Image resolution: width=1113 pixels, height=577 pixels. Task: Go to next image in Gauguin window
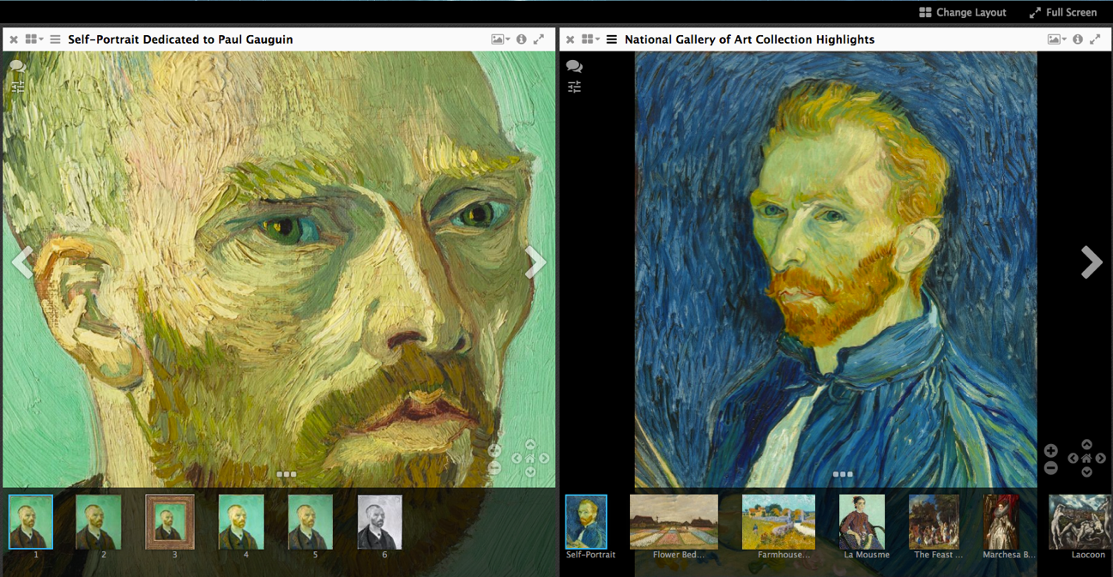point(535,262)
